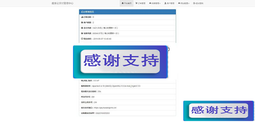Select the 订单总数 row text
This screenshot has height=122, width=255.
pos(87,17)
